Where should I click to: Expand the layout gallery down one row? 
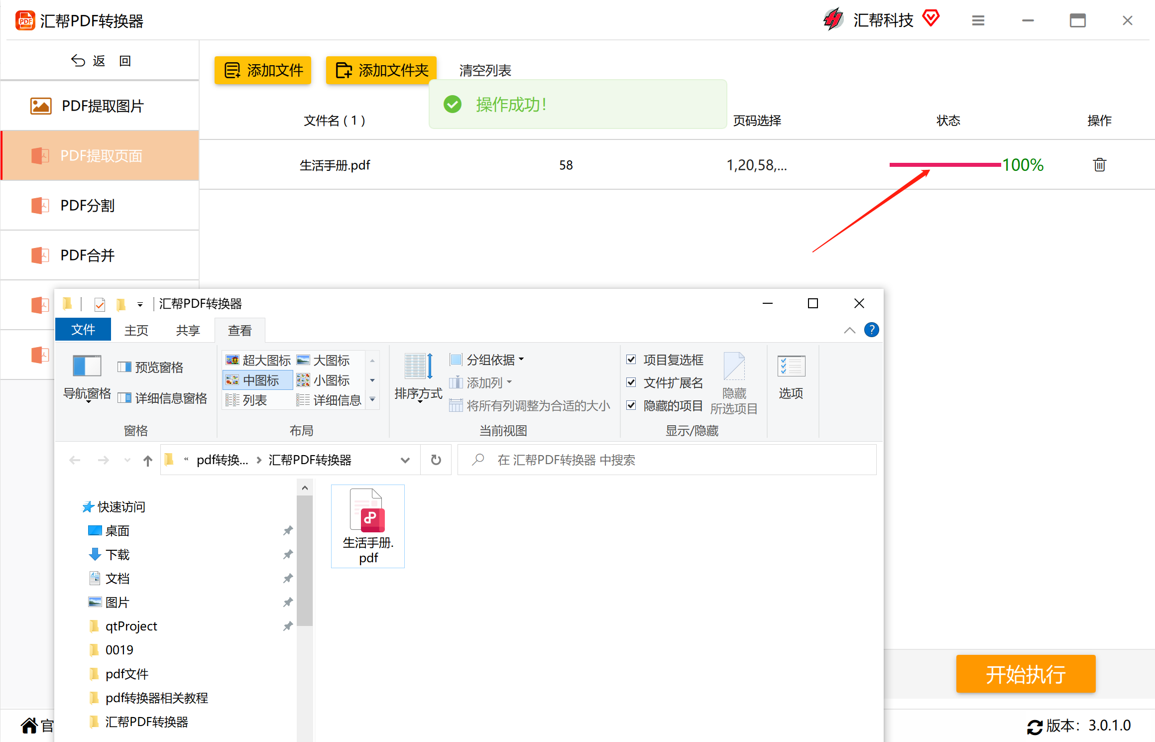pos(372,380)
